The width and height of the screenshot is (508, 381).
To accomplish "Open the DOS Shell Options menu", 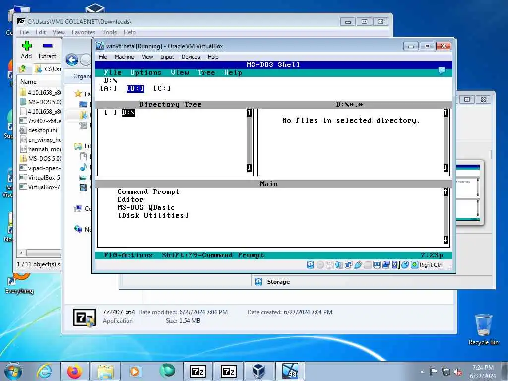I will (146, 72).
